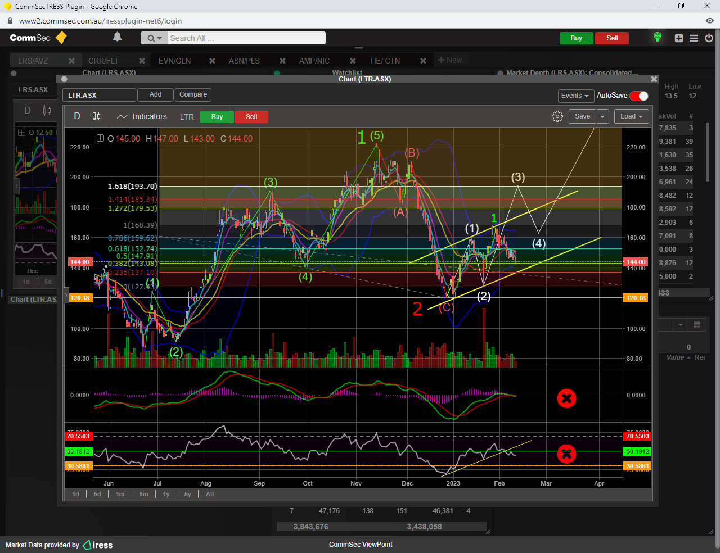This screenshot has width=720, height=553.
Task: Click candlestick icon in background LRS chart
Action: coord(47,111)
